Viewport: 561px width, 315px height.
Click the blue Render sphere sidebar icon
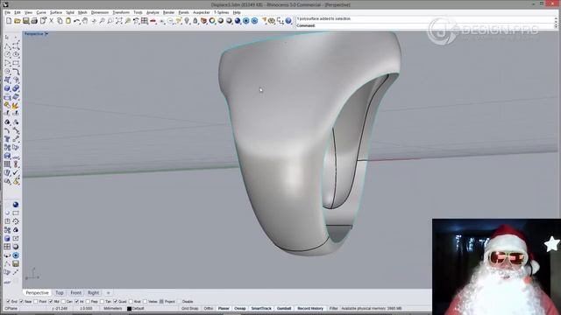tap(16, 205)
